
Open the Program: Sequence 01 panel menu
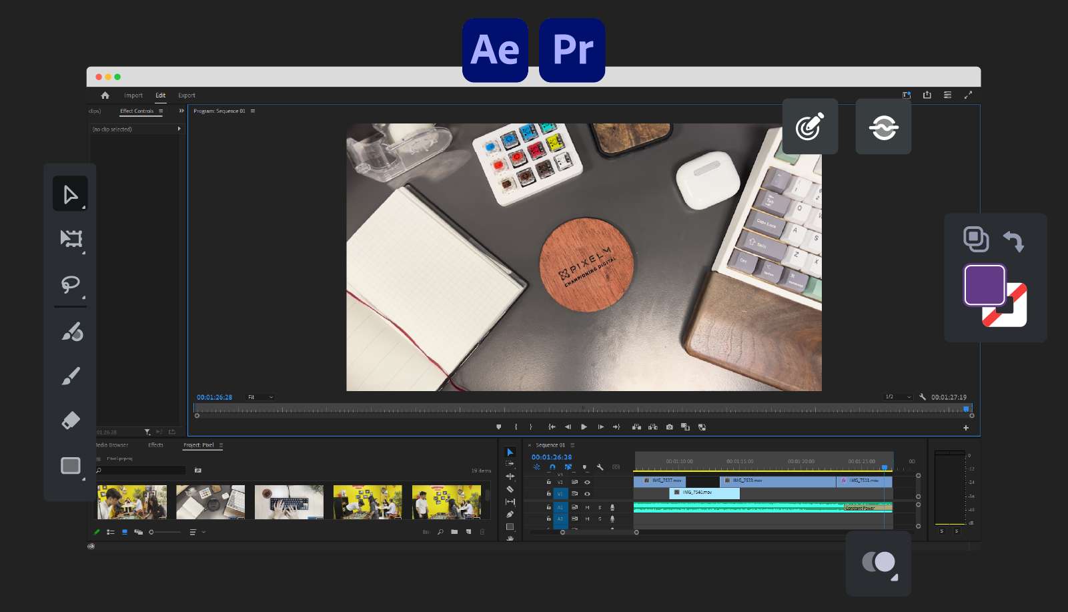[x=253, y=111]
